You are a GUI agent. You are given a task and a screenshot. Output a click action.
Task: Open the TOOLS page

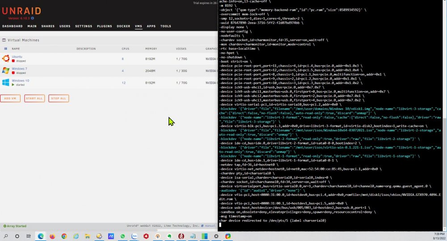coord(166,26)
